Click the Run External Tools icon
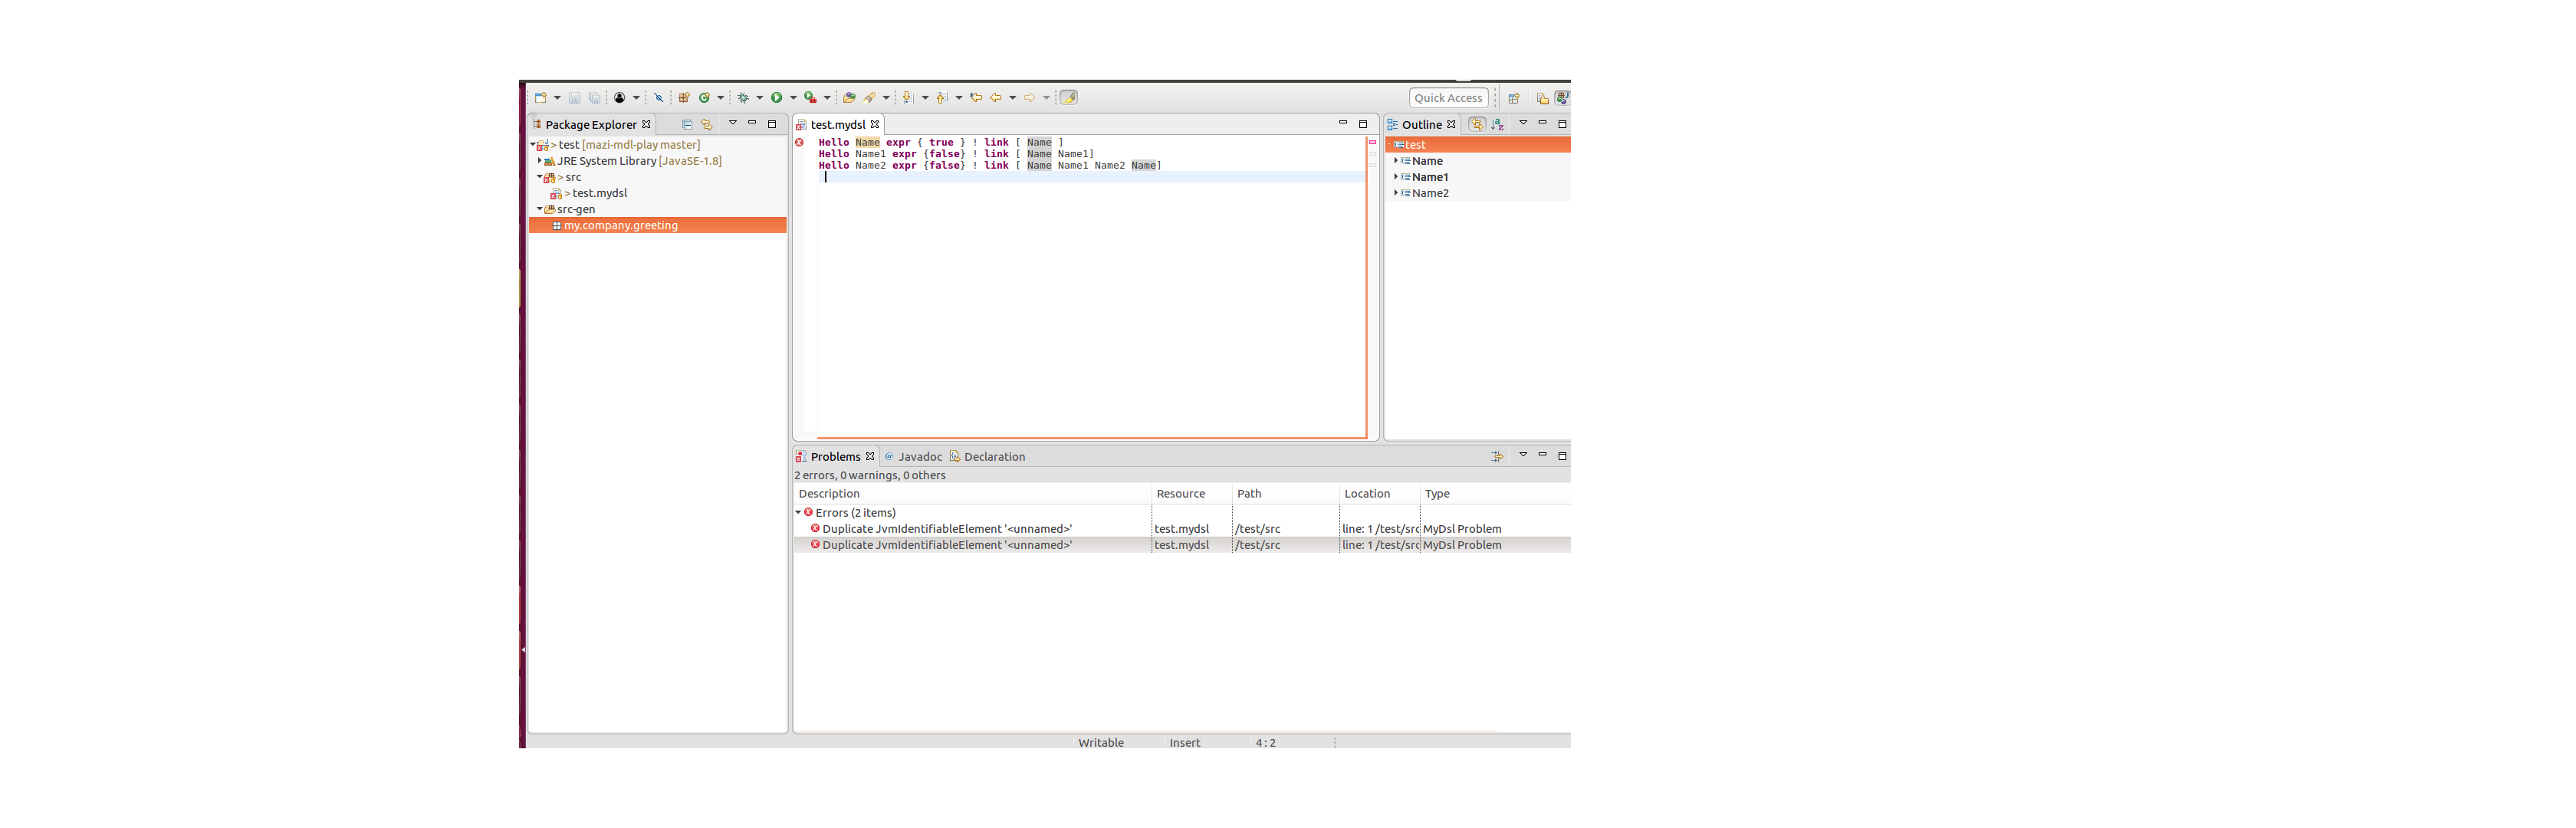This screenshot has width=2576, height=828. point(810,98)
